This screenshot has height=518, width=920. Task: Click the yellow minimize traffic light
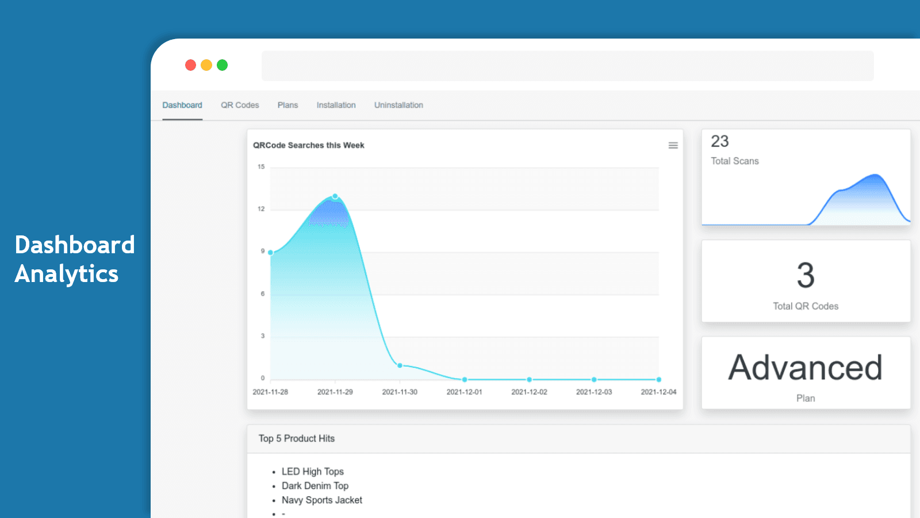tap(206, 65)
